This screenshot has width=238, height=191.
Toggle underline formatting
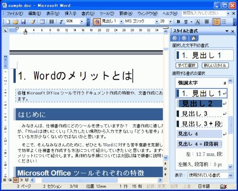pyautogui.click(x=186, y=21)
